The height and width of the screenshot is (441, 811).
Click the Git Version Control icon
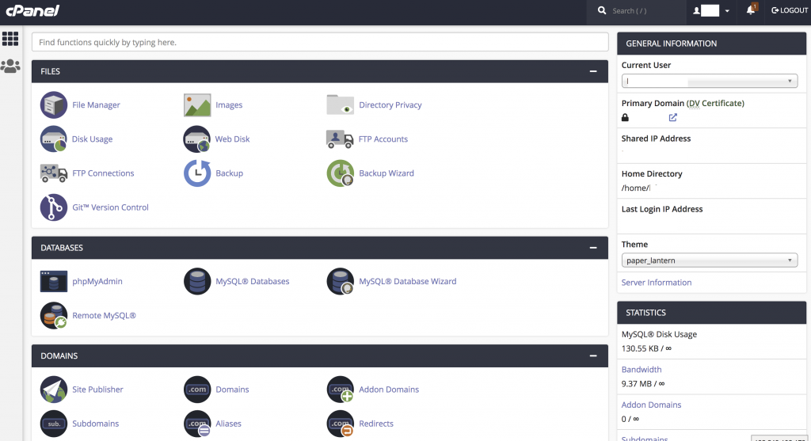coord(54,207)
